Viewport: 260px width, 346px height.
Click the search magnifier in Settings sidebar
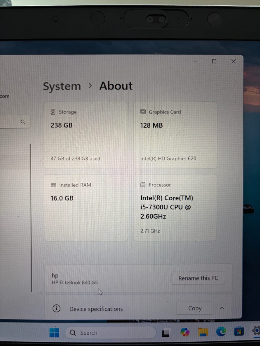pos(23,122)
